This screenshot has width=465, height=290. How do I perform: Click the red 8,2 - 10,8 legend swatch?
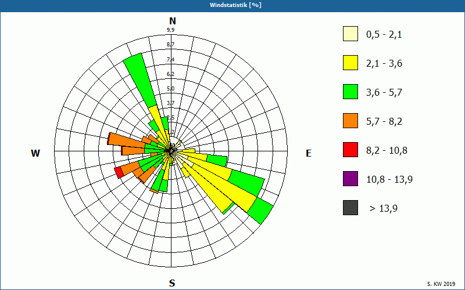(350, 150)
